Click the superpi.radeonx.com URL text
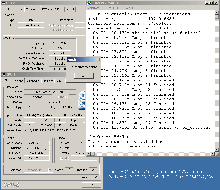This screenshot has width=220, height=190. pyautogui.click(x=123, y=146)
